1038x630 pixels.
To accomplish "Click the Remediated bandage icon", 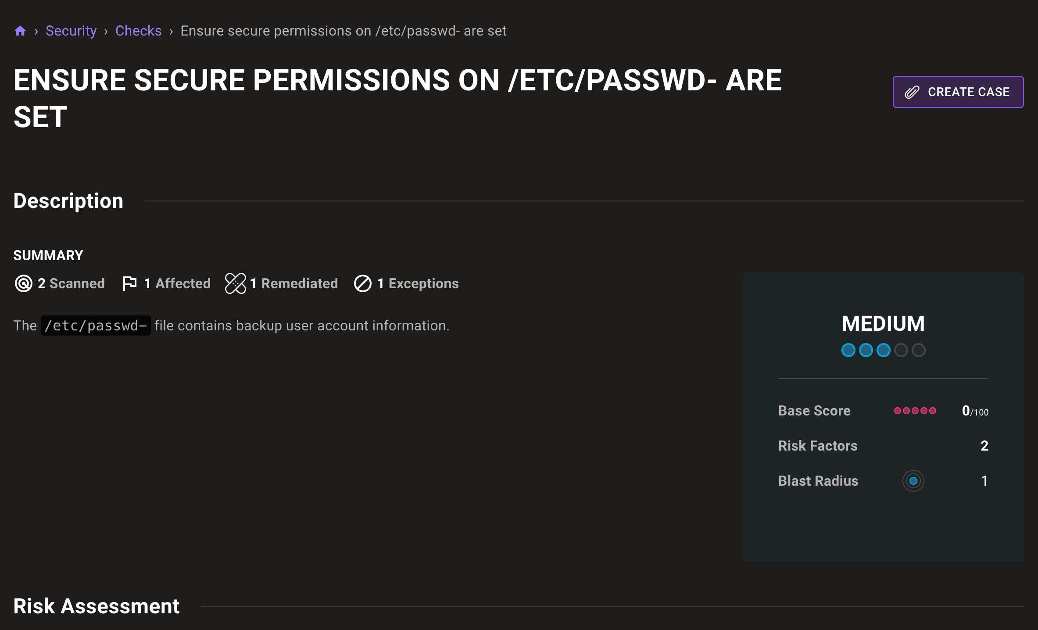I will [235, 283].
